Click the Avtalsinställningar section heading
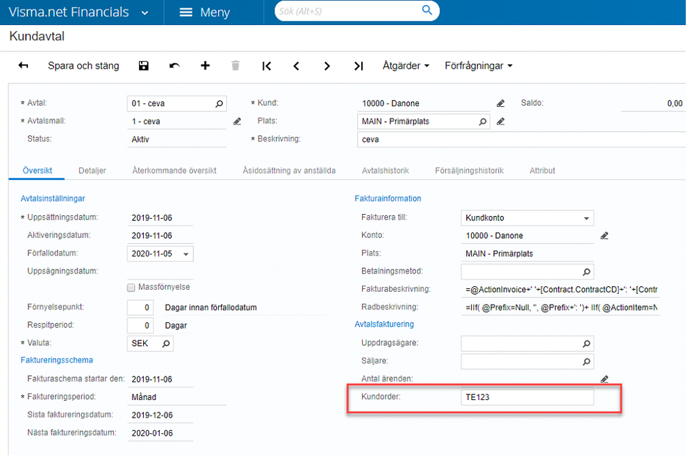The image size is (694, 464). pyautogui.click(x=53, y=199)
